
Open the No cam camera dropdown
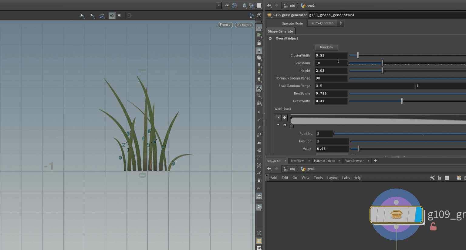click(x=244, y=25)
